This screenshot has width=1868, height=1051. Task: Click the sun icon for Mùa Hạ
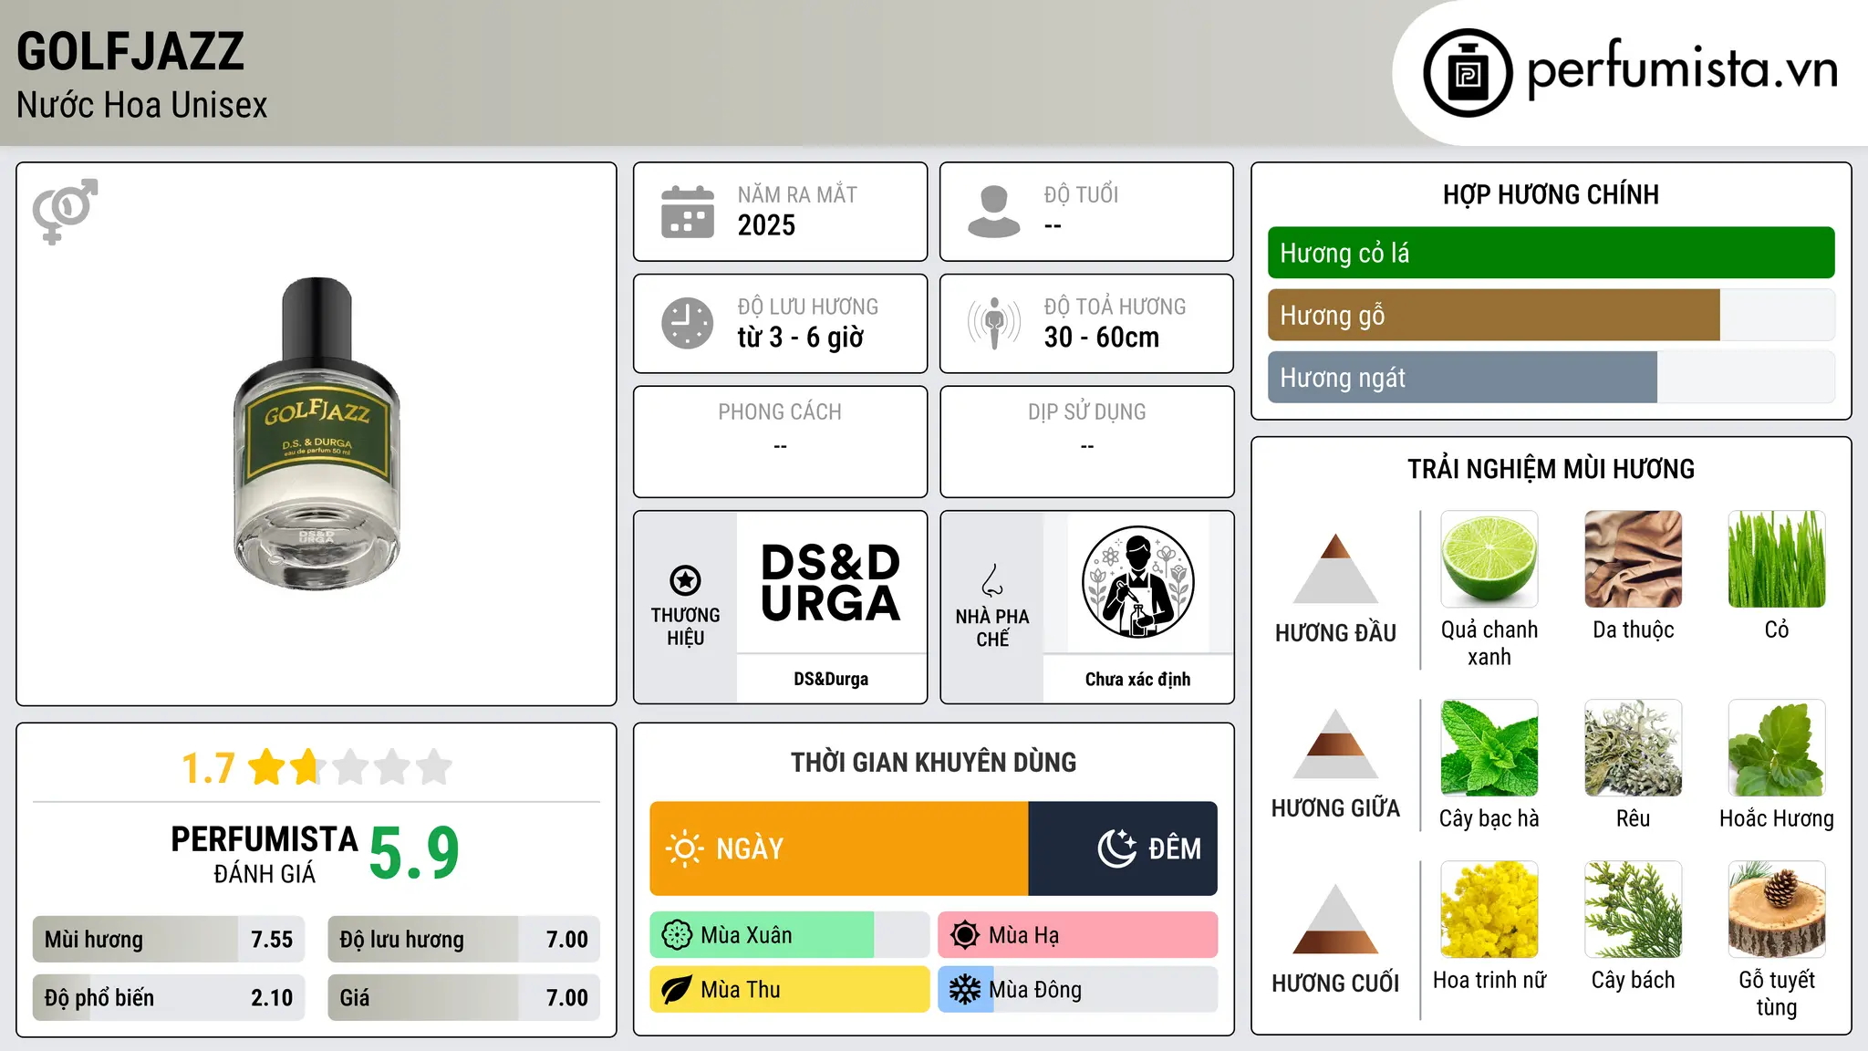(965, 935)
